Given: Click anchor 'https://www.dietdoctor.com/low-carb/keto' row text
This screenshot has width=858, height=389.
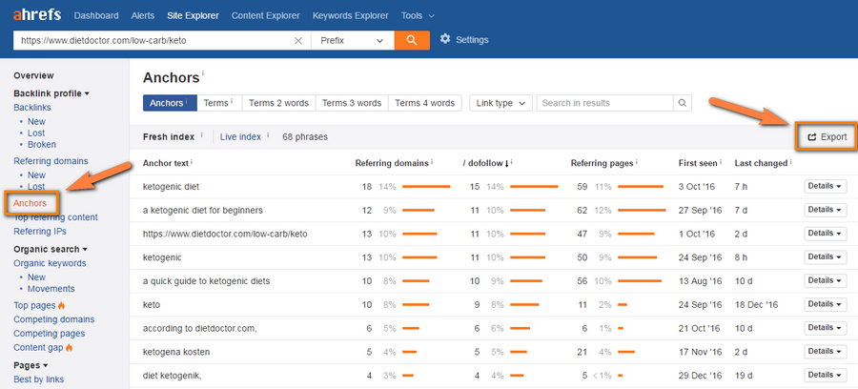Looking at the screenshot, I should 225,234.
